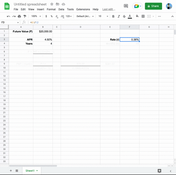Open the 100% zoom dropdown
Screen dimensions: 176x175
(36, 16)
